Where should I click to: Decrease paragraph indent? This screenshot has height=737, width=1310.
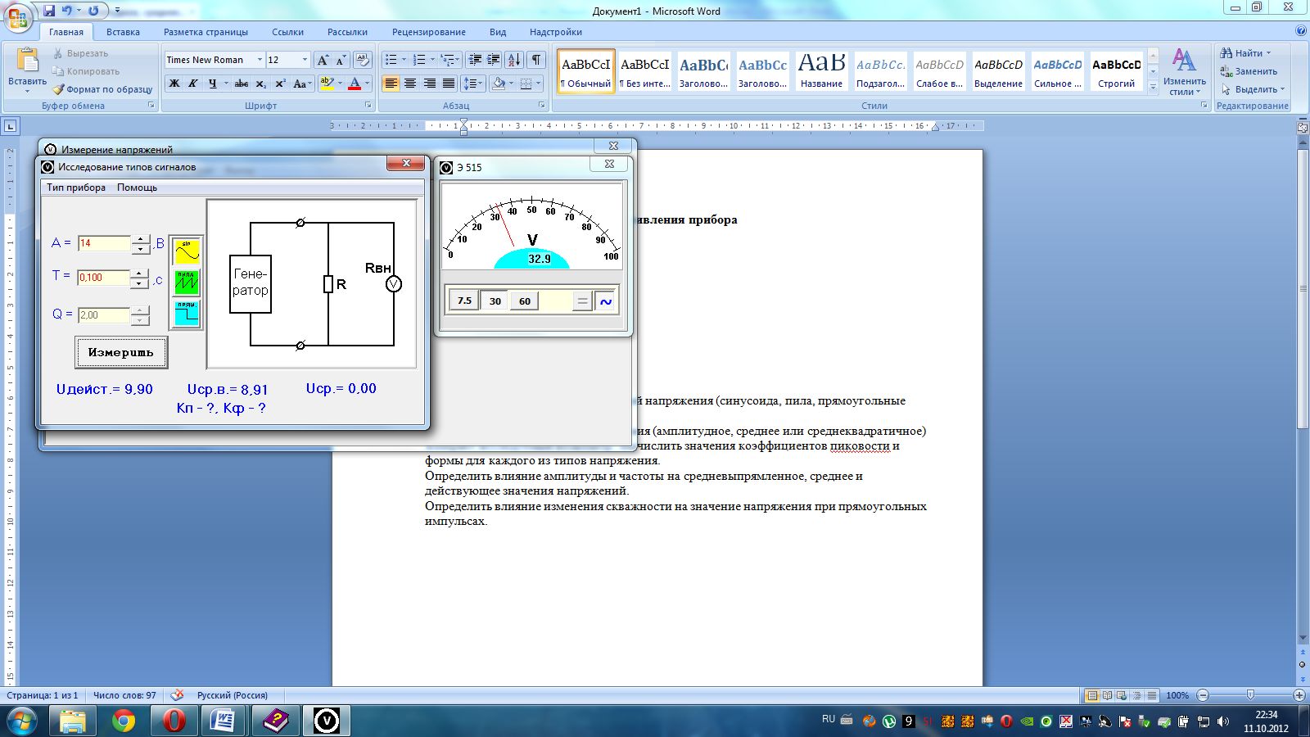pos(475,60)
